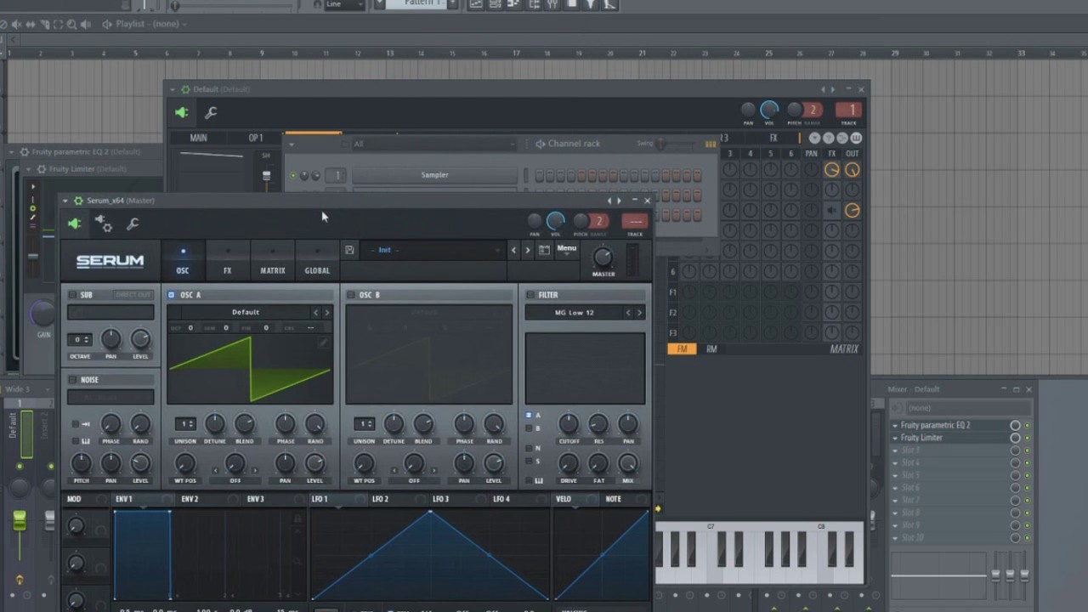Select the MAIN tab in Default plugin window

[198, 138]
